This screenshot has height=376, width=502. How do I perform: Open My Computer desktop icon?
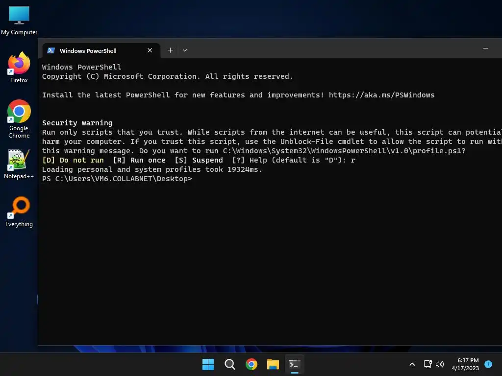click(x=19, y=21)
